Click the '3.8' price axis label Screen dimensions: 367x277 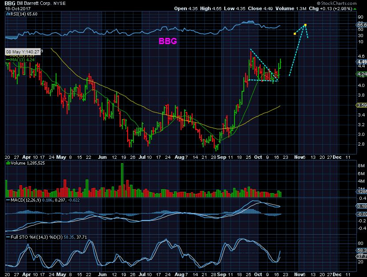361,95
